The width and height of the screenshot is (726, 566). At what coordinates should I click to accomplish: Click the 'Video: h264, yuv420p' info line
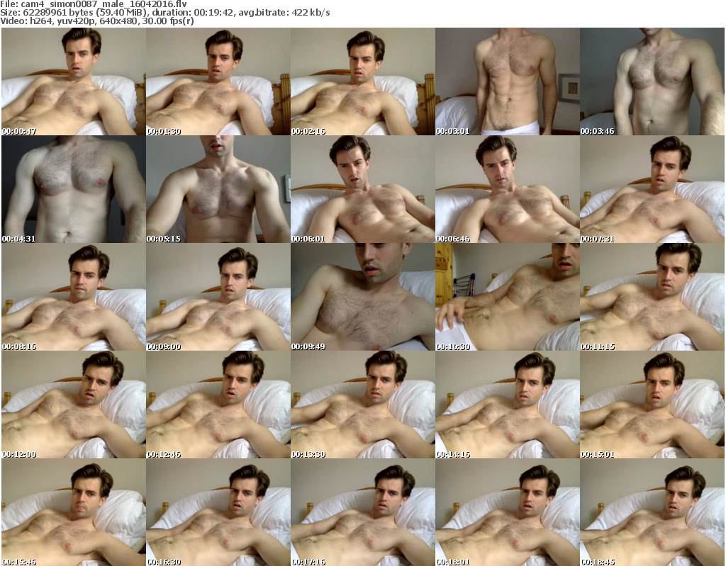pos(96,21)
